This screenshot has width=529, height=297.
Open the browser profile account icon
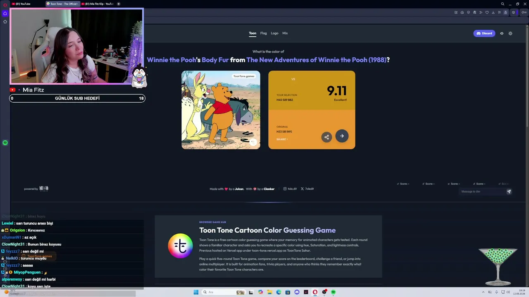(505, 12)
